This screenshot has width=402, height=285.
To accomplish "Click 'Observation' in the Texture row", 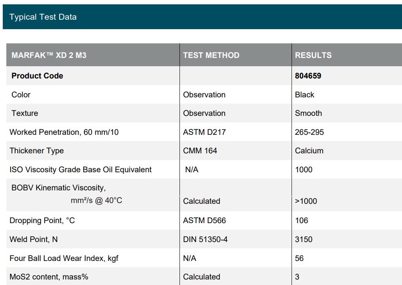I will point(204,113).
